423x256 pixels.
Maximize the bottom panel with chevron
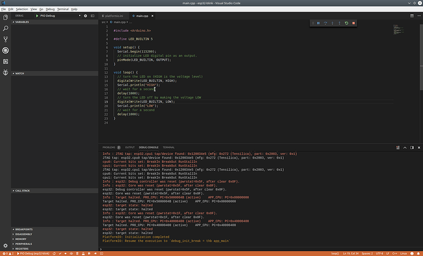(x=405, y=148)
